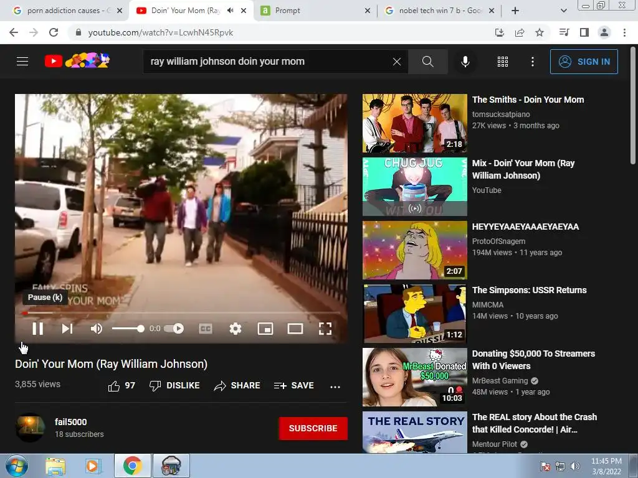
Task: Save the video to a playlist
Action: coord(293,385)
